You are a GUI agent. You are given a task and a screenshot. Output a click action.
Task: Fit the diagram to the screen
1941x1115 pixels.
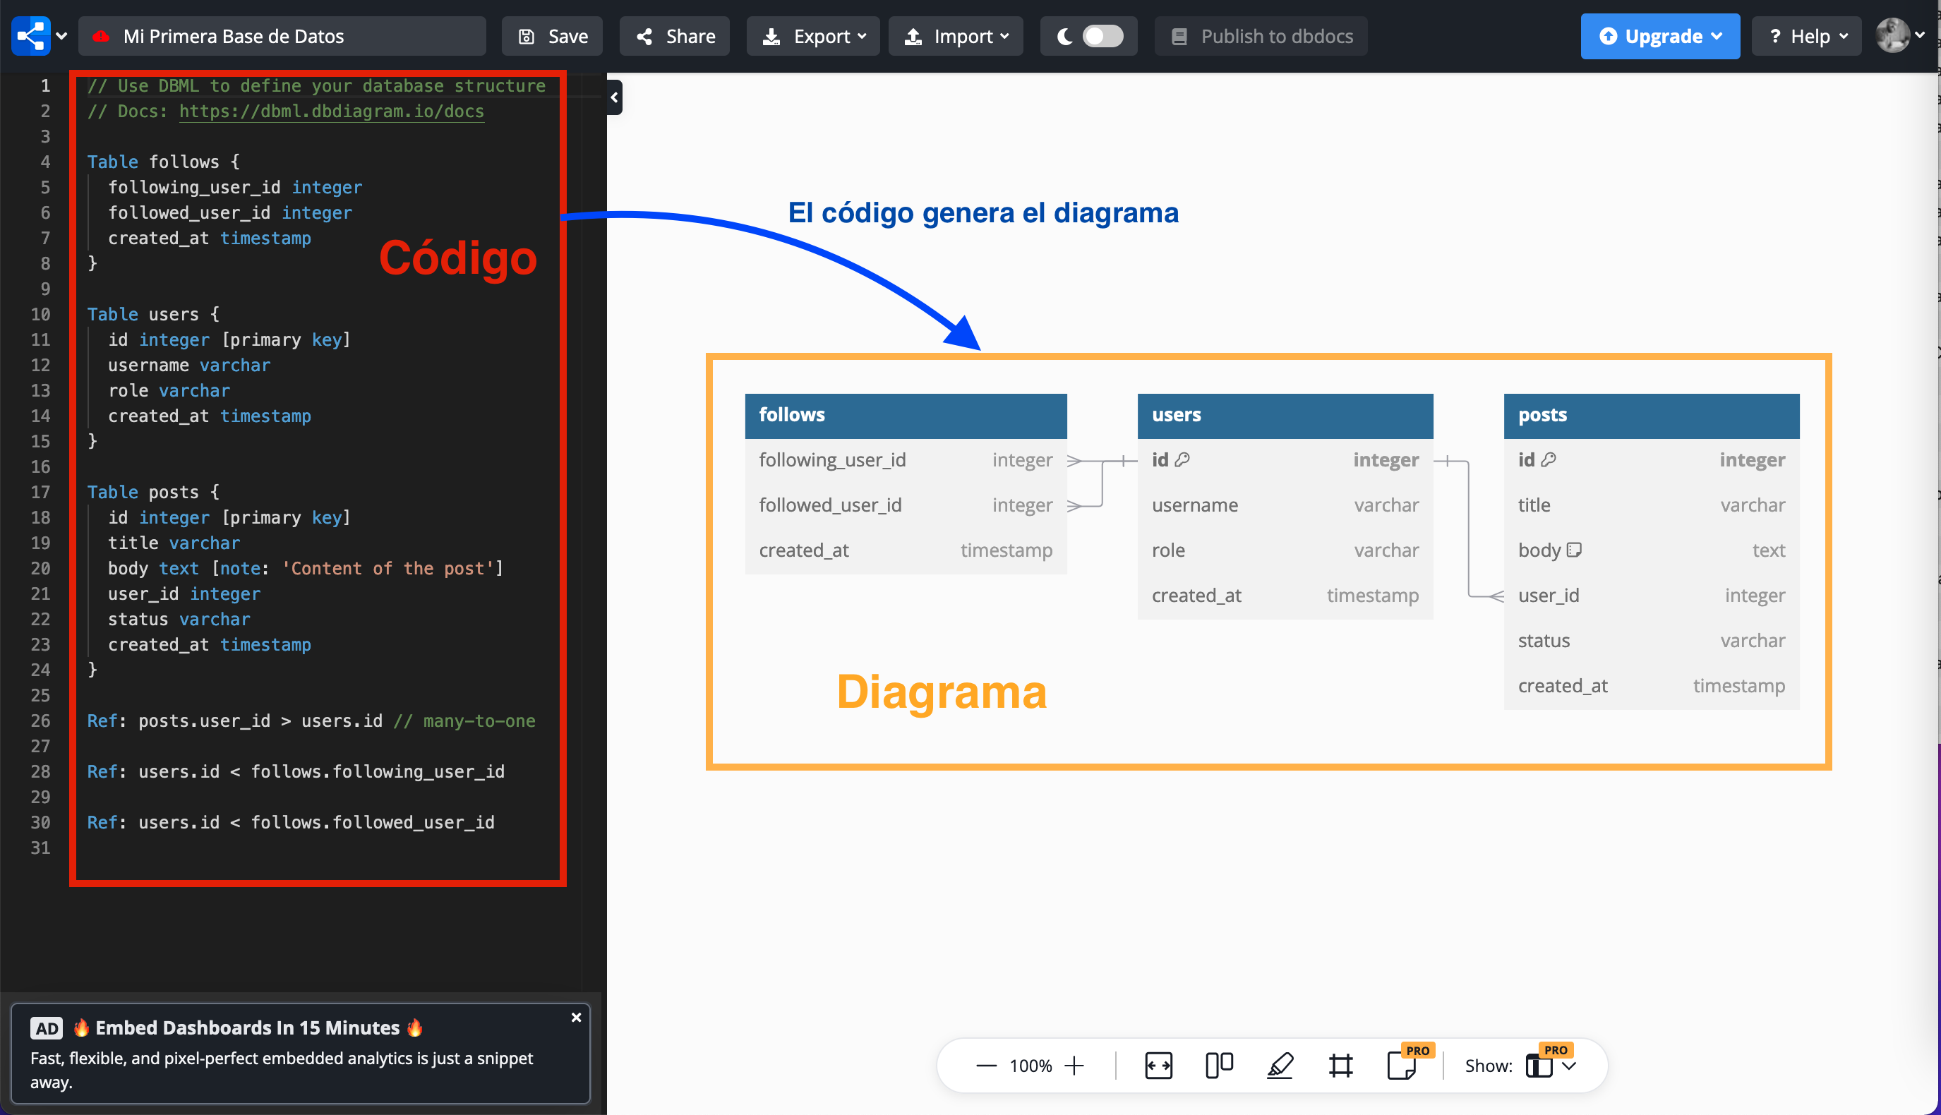point(1158,1065)
